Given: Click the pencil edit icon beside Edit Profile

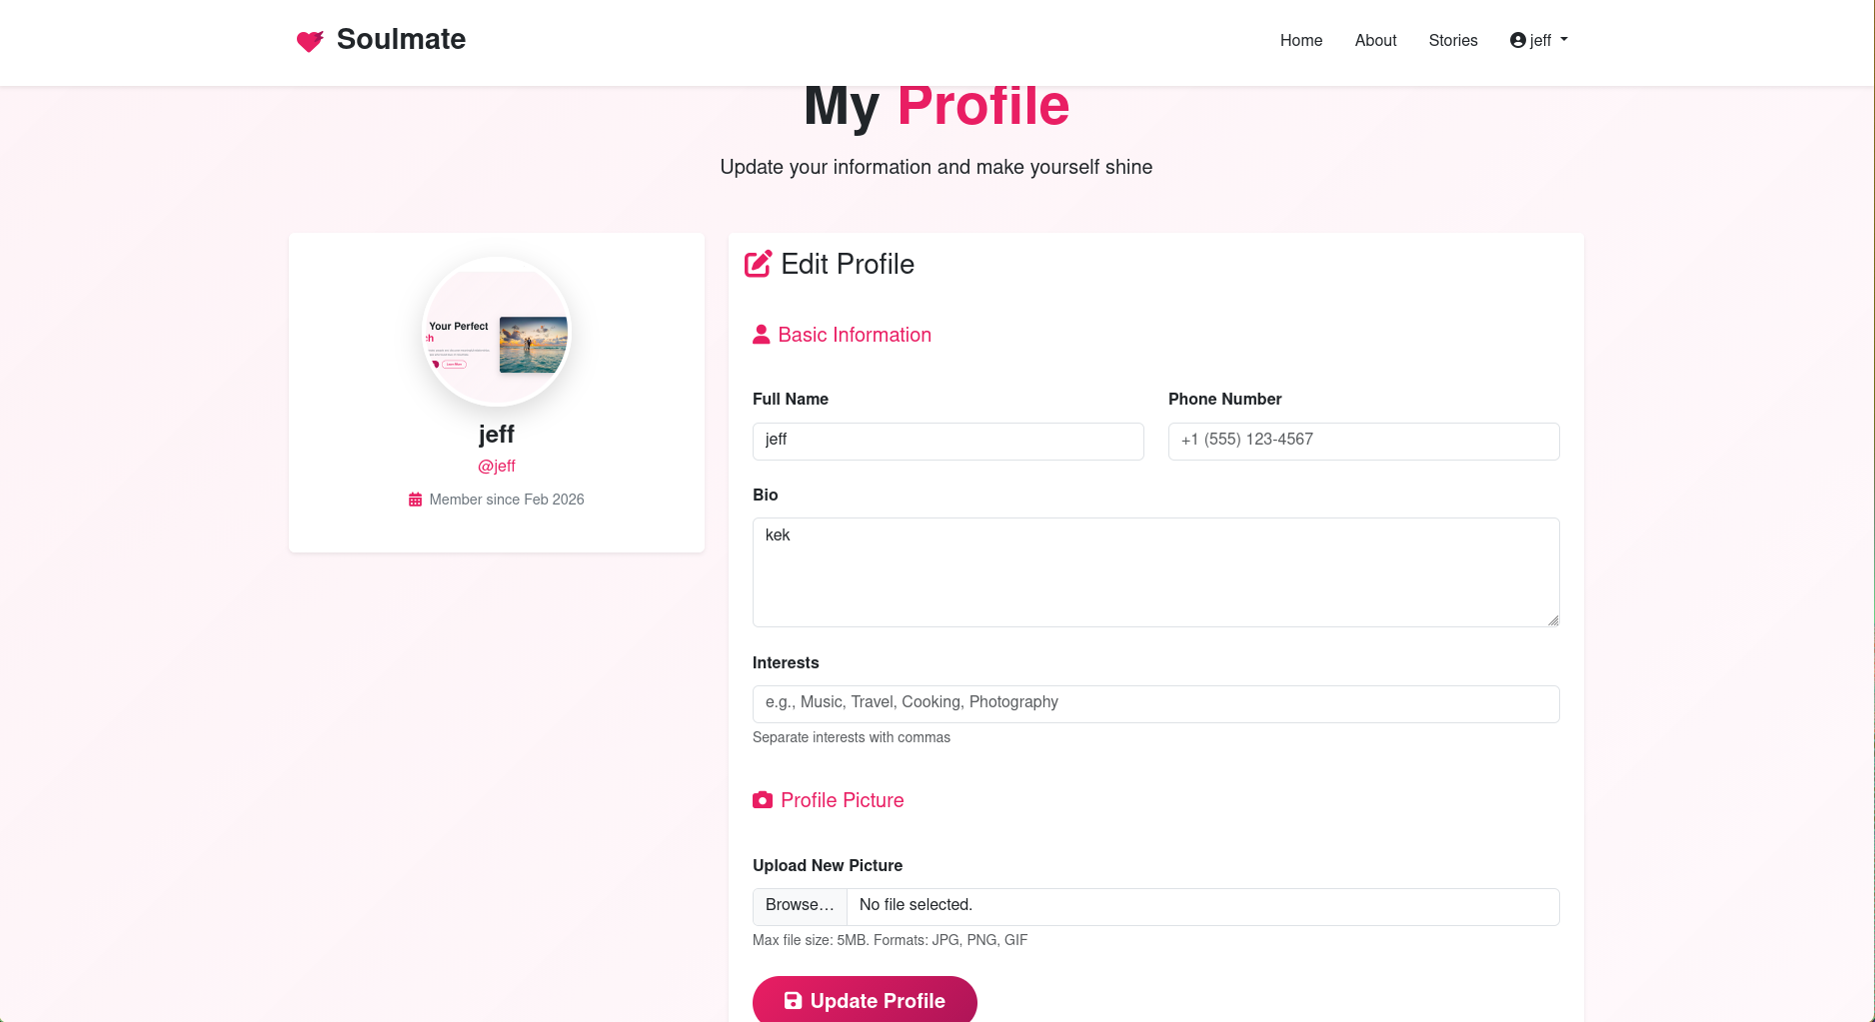Looking at the screenshot, I should 759,263.
